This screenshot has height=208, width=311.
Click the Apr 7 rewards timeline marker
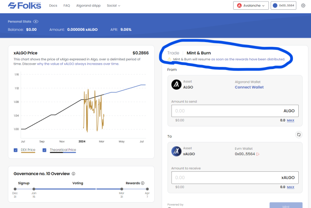147,189
